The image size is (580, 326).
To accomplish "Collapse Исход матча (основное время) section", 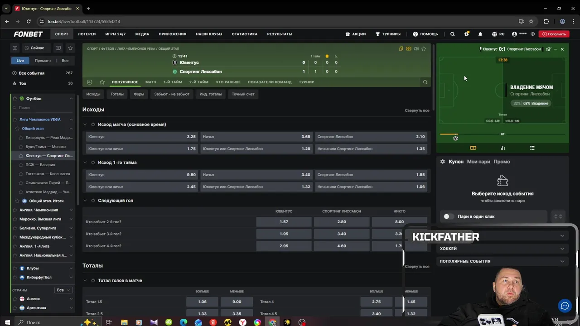I will (x=85, y=124).
